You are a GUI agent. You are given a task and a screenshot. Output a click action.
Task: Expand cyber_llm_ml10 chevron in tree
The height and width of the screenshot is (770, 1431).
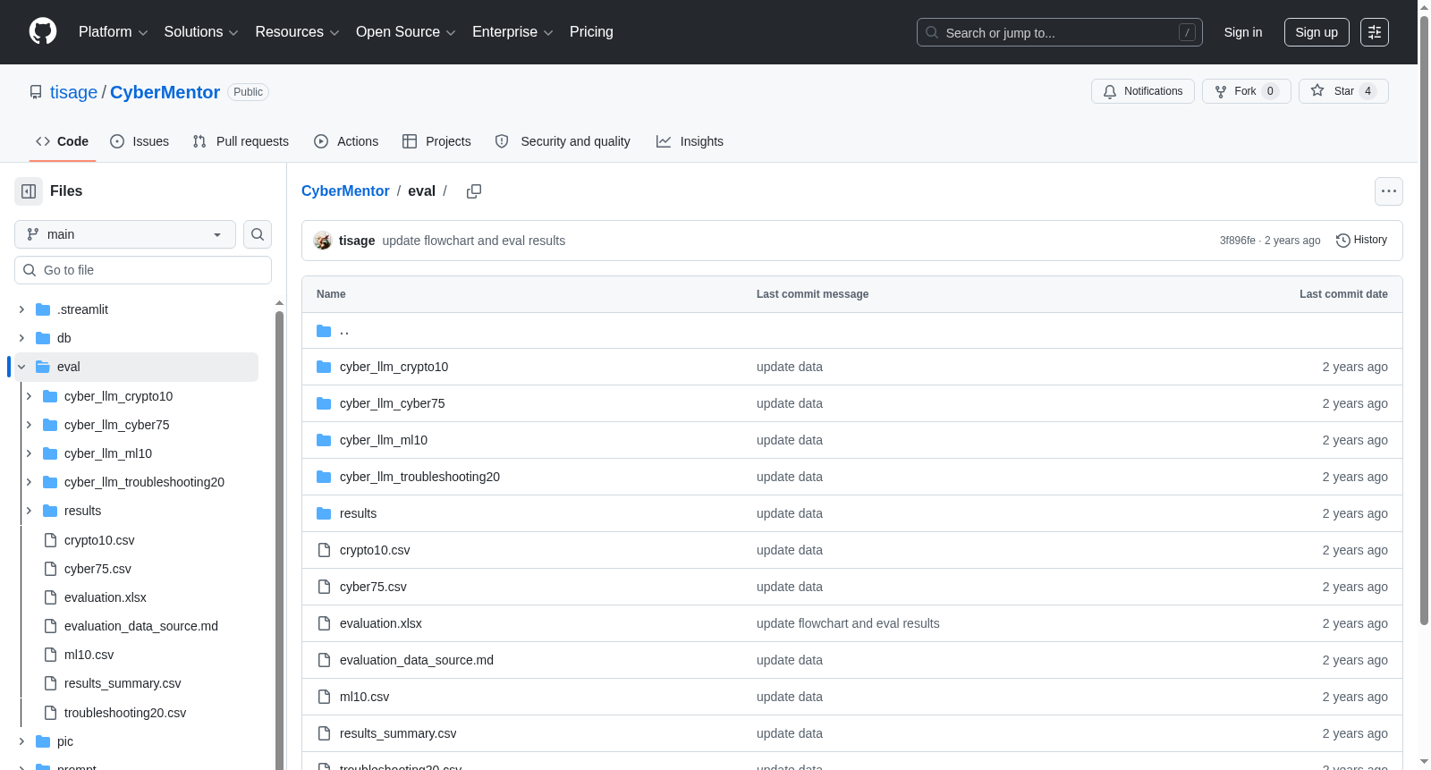coord(29,453)
